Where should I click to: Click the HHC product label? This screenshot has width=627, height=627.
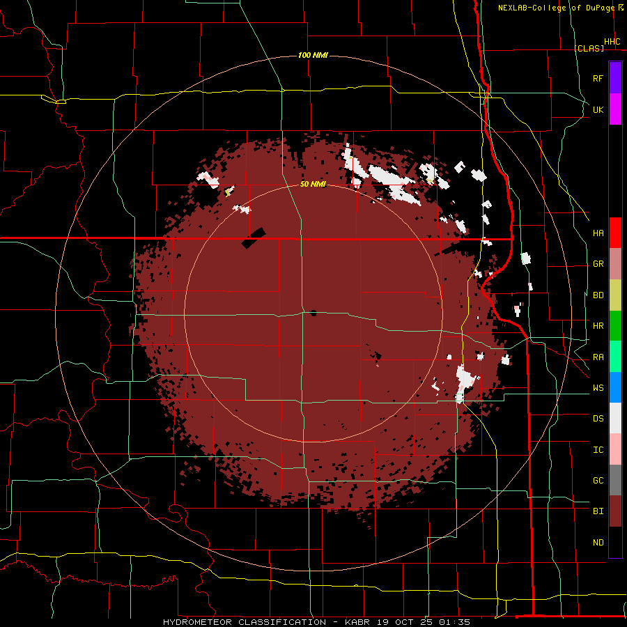[x=612, y=42]
